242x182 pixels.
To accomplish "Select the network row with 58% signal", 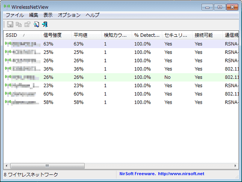I will coord(121,102).
